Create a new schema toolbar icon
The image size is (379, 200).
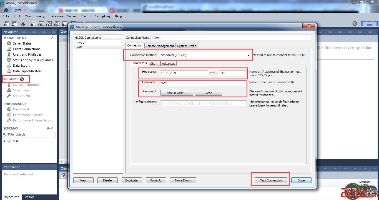pyautogui.click(x=33, y=24)
